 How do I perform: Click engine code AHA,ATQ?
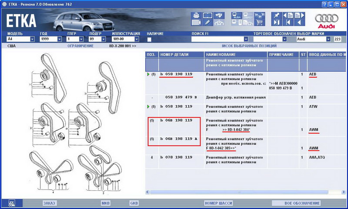(317, 157)
